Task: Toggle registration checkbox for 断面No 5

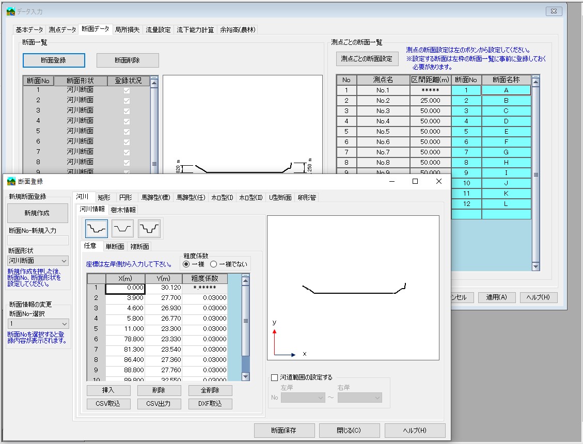Action: (127, 132)
